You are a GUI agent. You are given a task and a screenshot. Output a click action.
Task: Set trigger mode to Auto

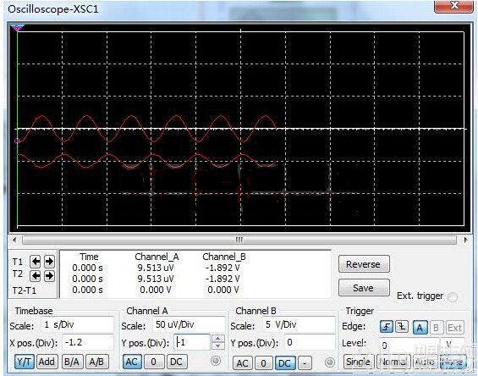(425, 362)
